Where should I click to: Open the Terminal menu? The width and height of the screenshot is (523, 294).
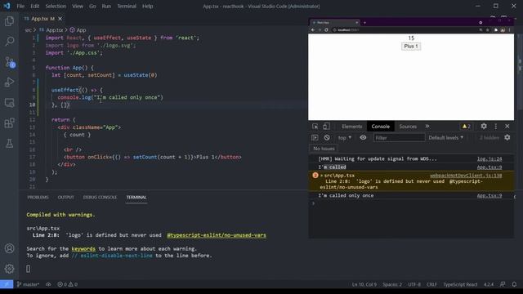click(x=127, y=6)
